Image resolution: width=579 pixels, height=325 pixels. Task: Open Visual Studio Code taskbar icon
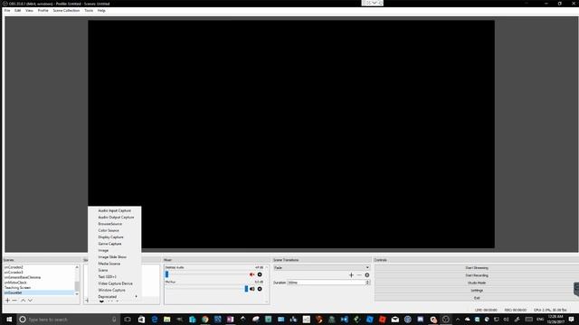344,319
